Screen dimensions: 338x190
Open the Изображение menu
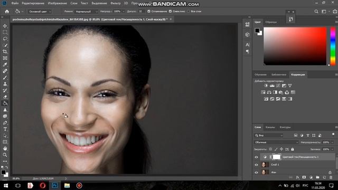[57, 3]
